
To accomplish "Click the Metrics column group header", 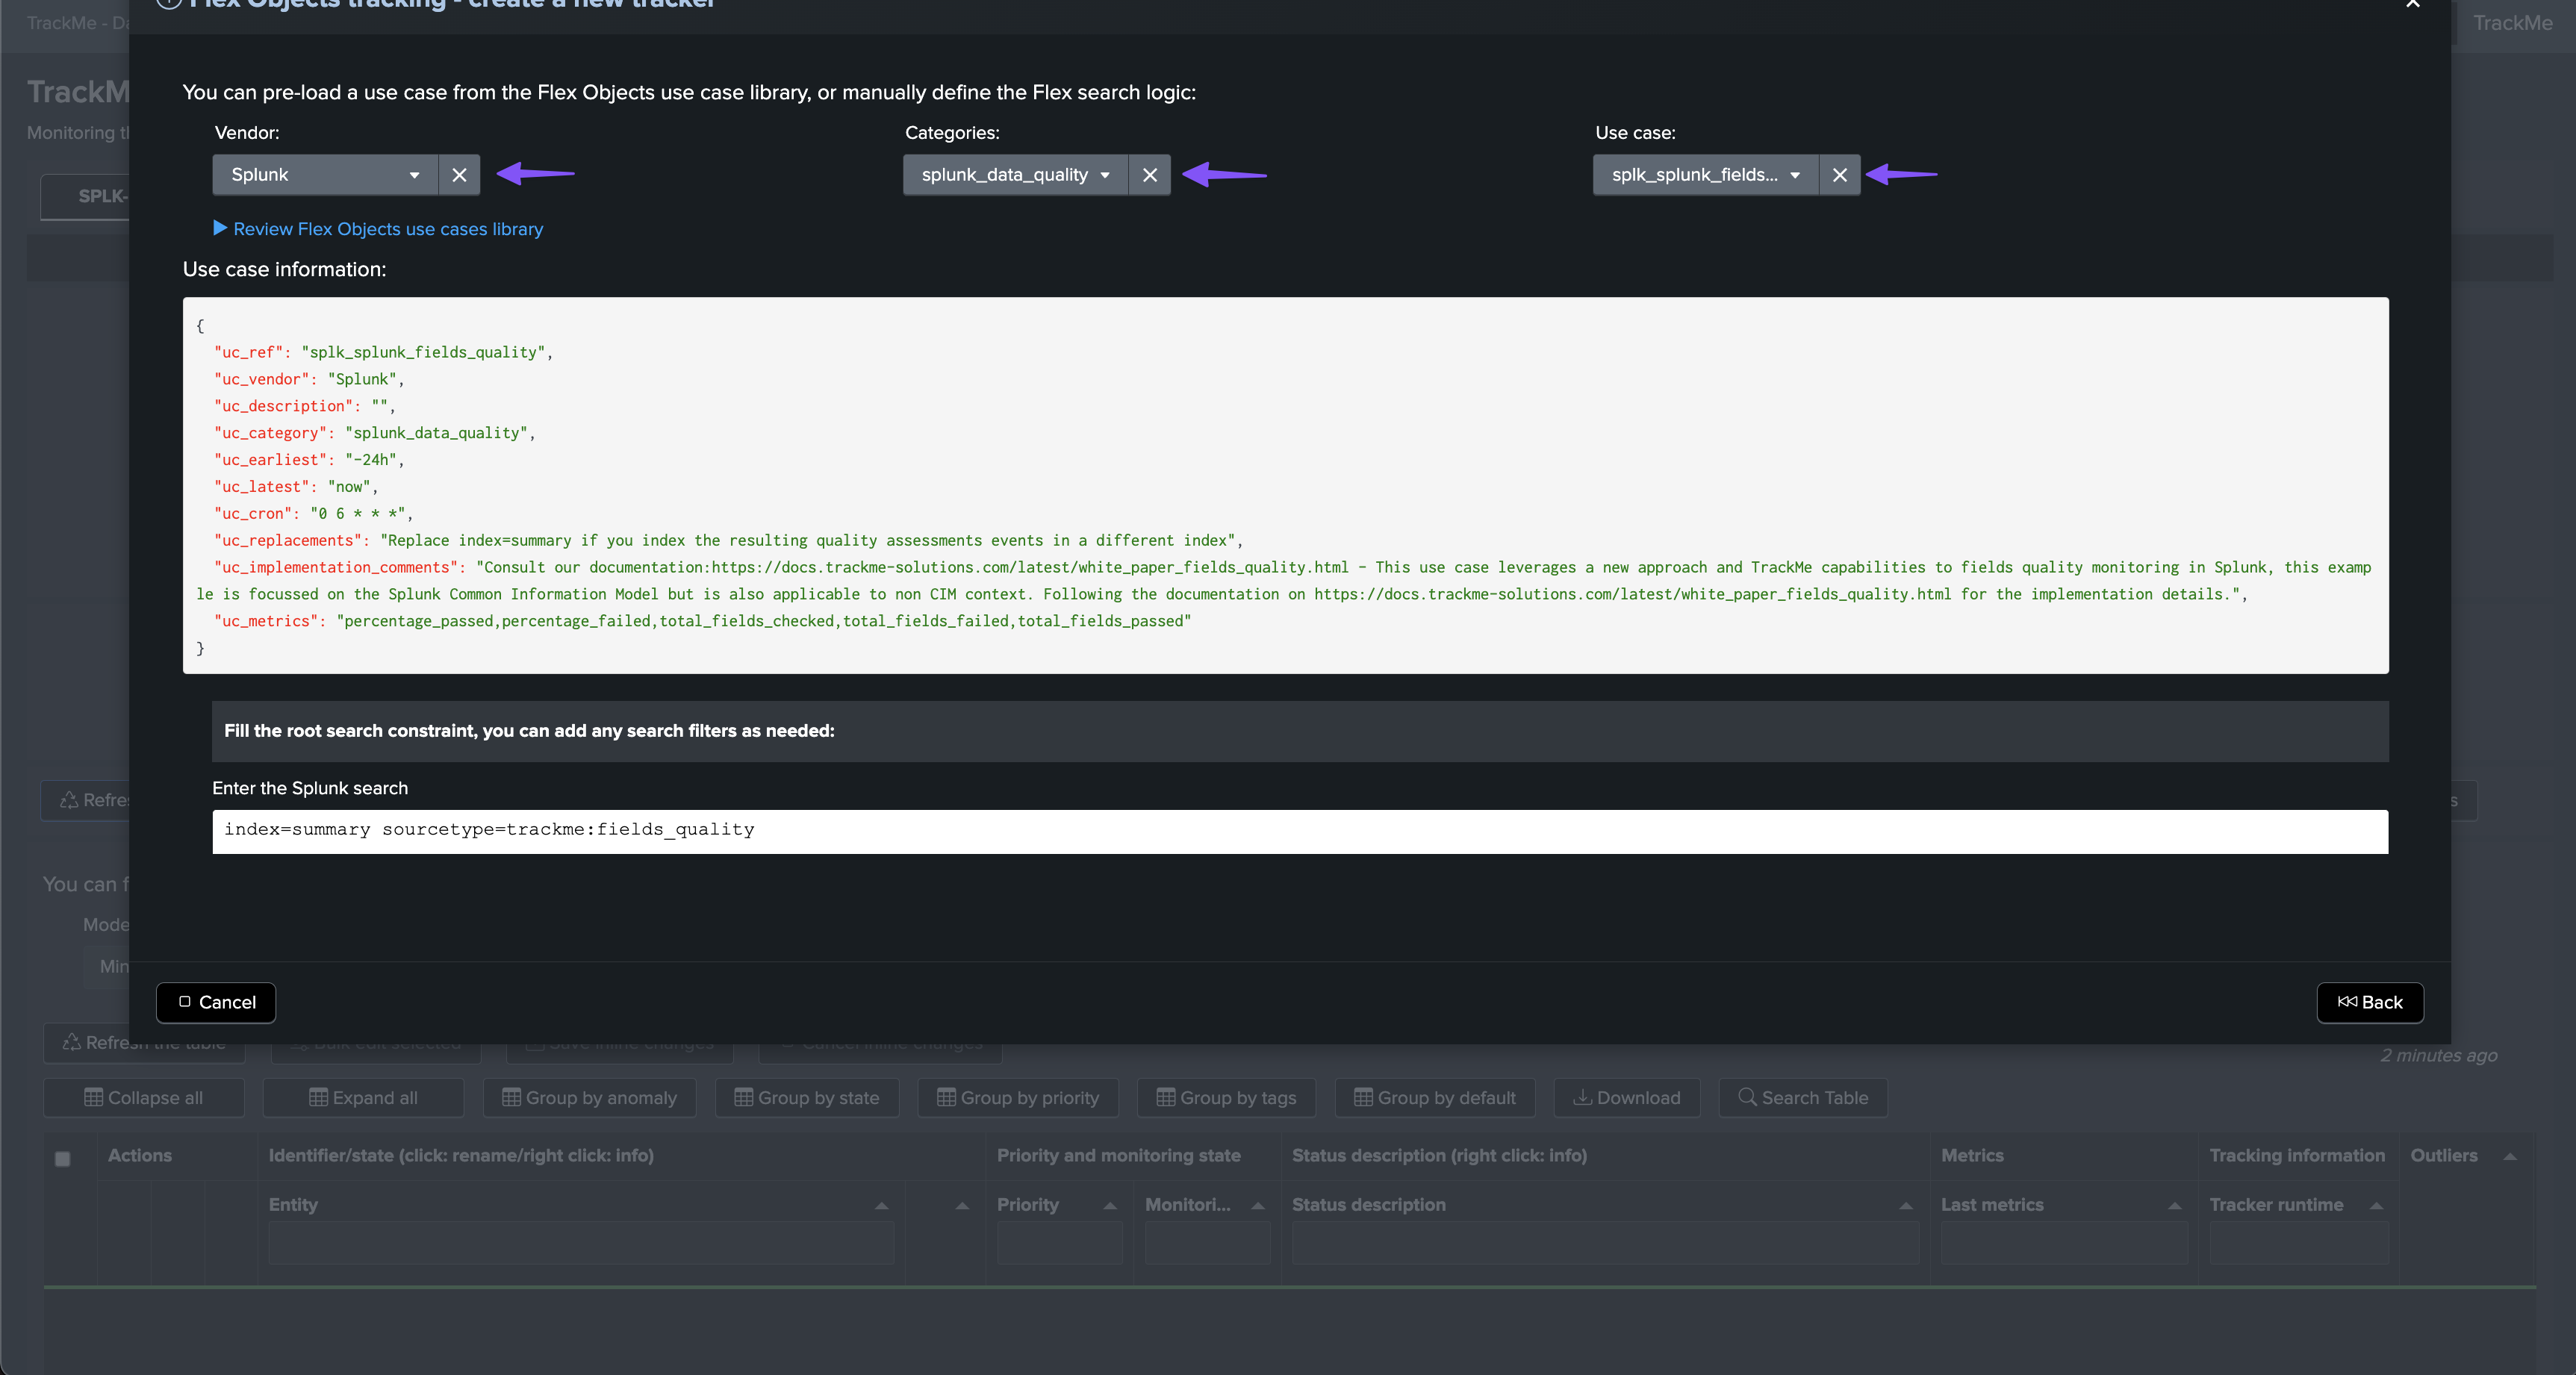I will [1972, 1155].
